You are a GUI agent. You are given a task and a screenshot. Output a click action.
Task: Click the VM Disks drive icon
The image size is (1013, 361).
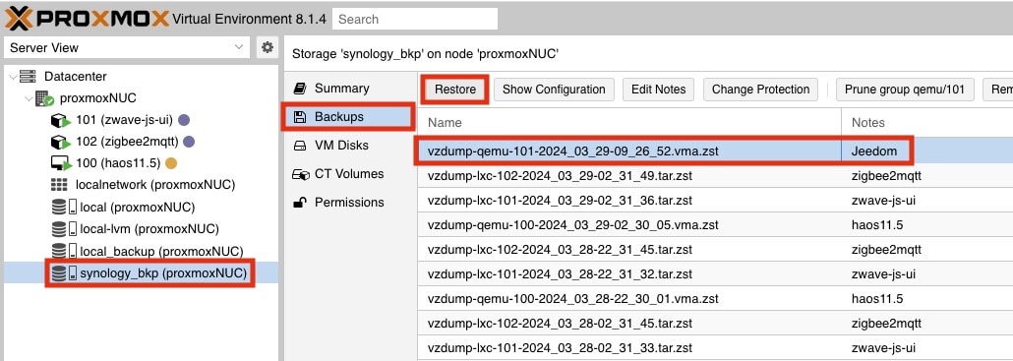click(x=299, y=146)
